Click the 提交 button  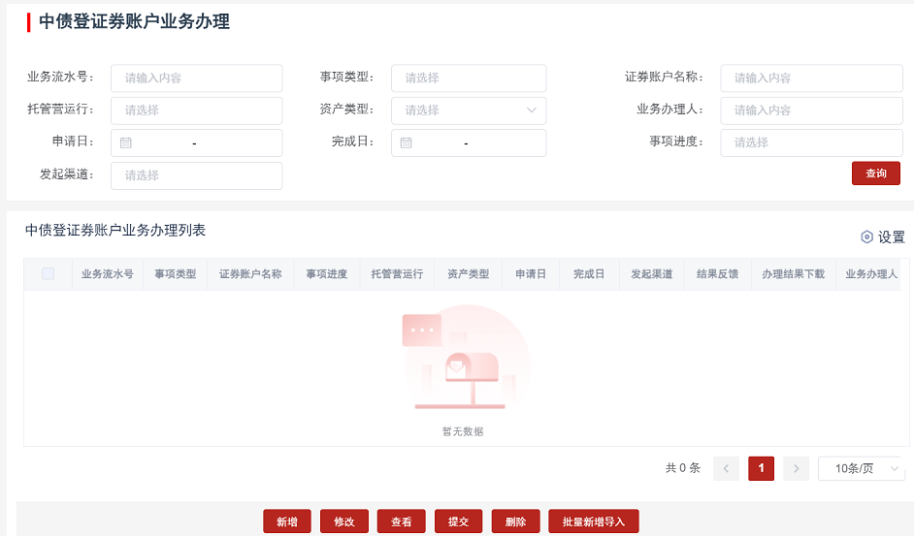pyautogui.click(x=458, y=521)
